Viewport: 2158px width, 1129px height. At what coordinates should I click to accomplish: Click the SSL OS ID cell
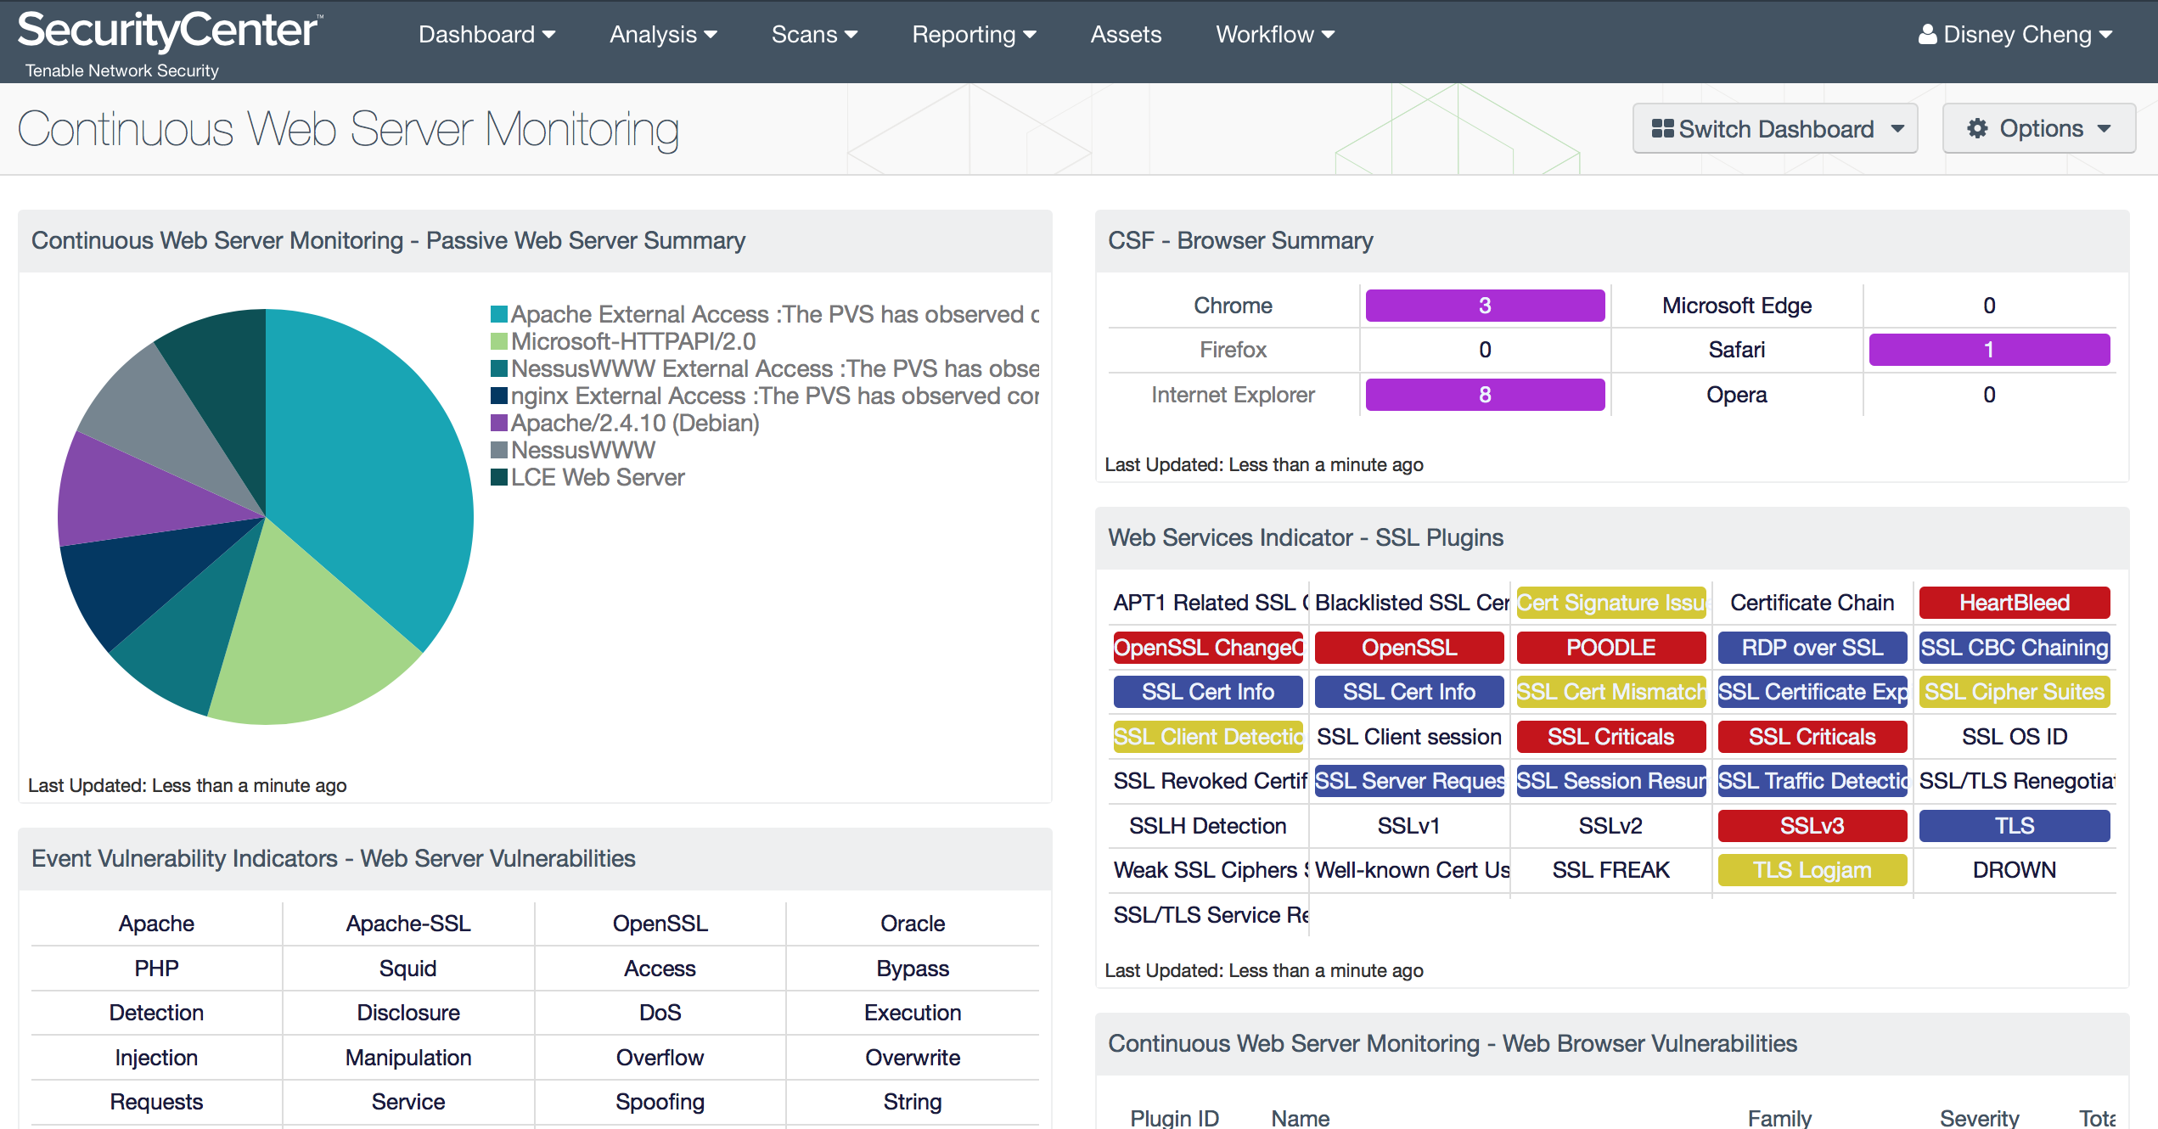pos(2015,737)
